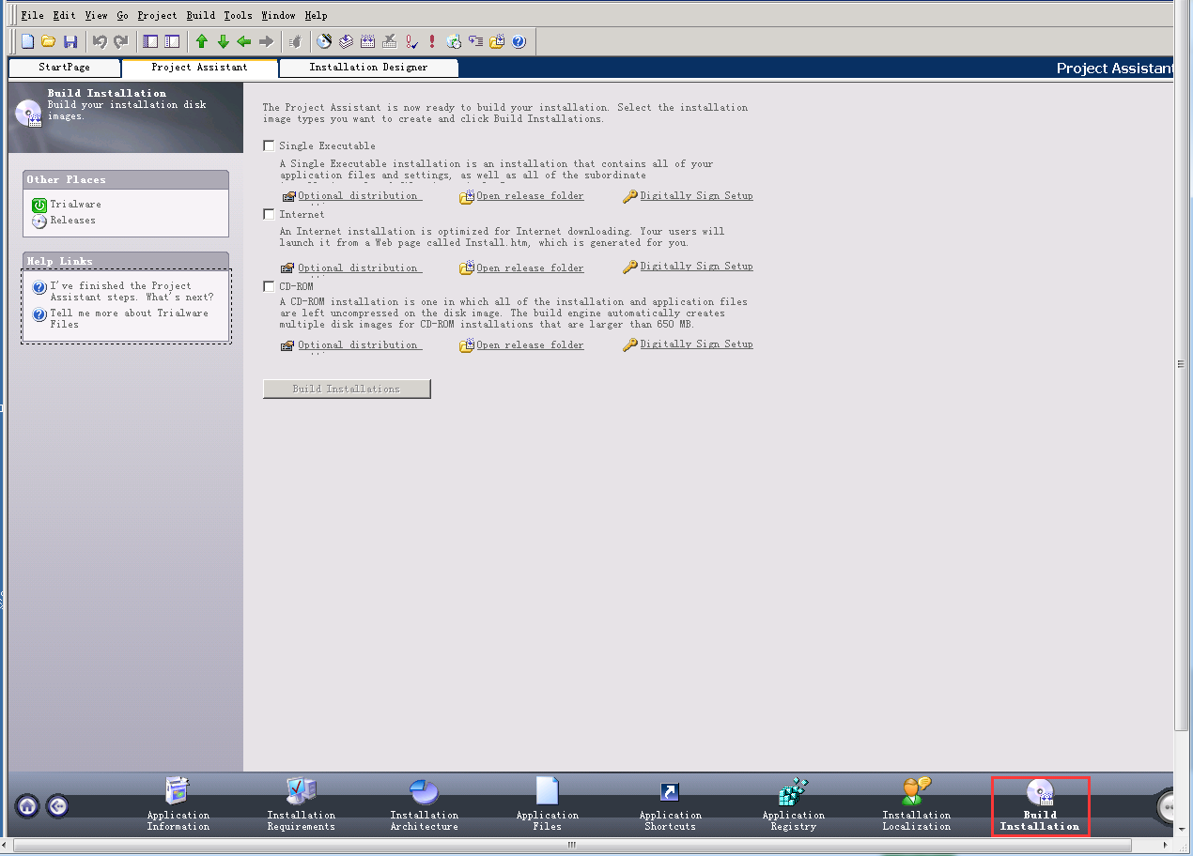The height and width of the screenshot is (856, 1193).
Task: Open the Installation Localization step
Action: pos(916,804)
